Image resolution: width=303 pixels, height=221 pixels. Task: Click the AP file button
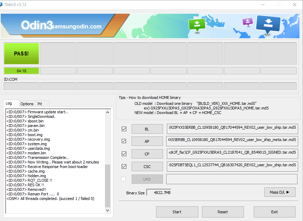147,141
